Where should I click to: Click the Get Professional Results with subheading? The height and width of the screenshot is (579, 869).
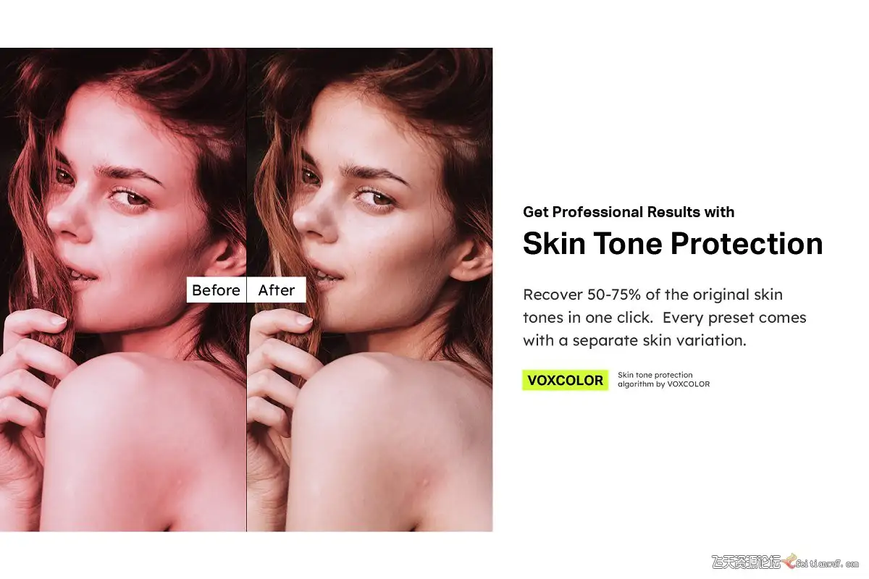629,212
